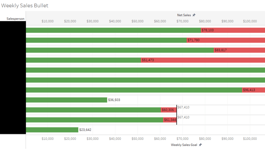Click the Net Sales top axis title
The height and width of the screenshot is (149, 265).
pos(184,15)
